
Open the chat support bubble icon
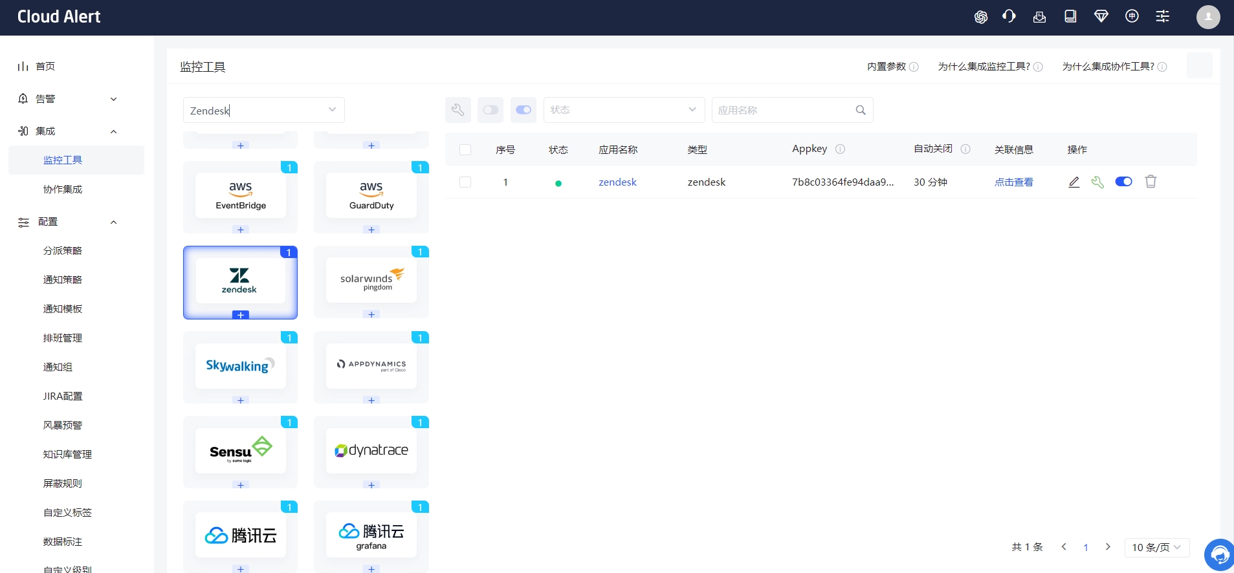[x=1219, y=554]
